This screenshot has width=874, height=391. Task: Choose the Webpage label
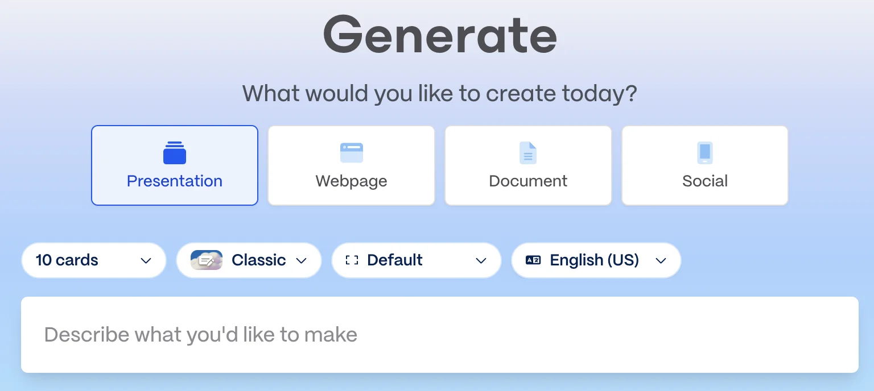click(x=352, y=181)
